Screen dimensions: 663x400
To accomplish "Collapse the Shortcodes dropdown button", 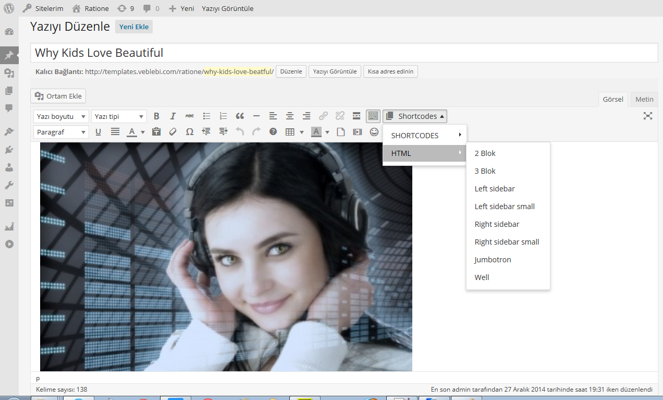I will pos(415,116).
